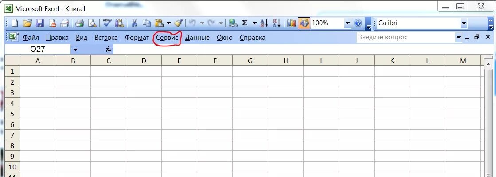The image size is (496, 177).
Task: Save workbook with the floppy disk icon
Action: coord(39,23)
